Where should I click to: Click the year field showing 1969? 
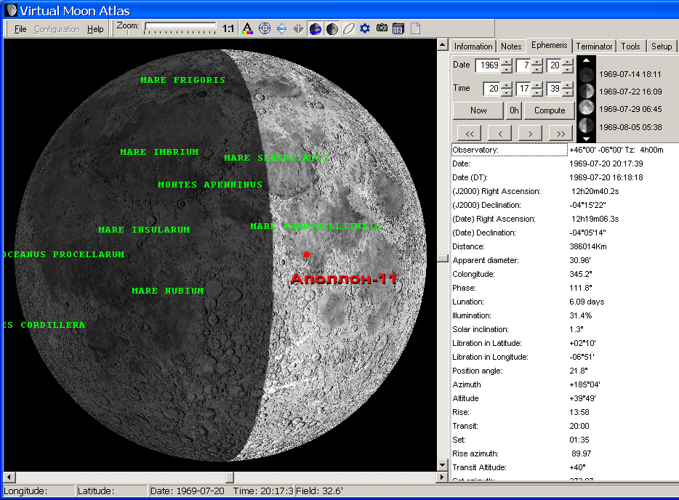pyautogui.click(x=489, y=65)
